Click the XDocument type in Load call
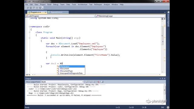 pyautogui.click(x=64, y=44)
